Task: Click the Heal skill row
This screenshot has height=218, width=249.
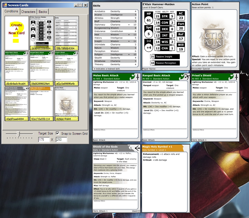Action: 115,35
